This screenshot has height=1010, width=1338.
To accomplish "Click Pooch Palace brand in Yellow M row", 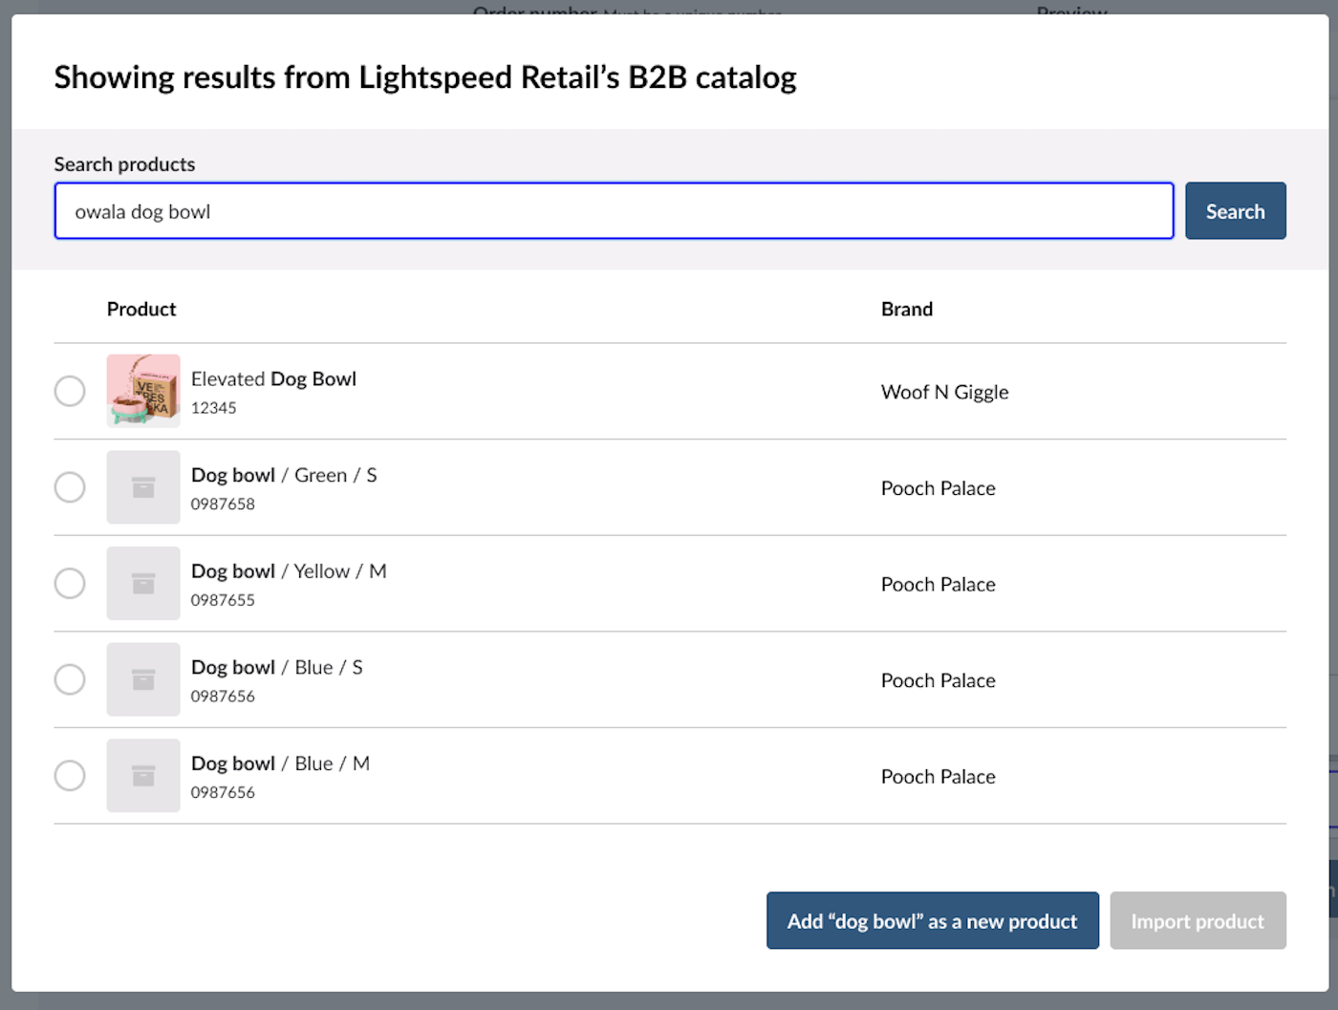I will (939, 585).
